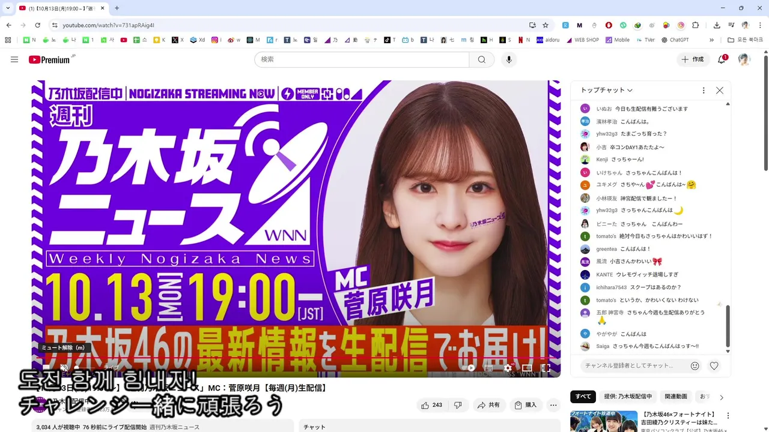Click the 作成 create button
Image resolution: width=769 pixels, height=432 pixels.
[x=693, y=59]
